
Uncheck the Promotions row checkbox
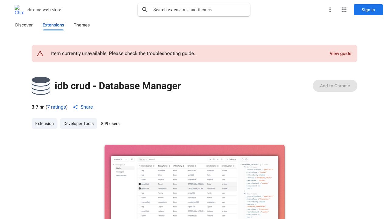pos(140,189)
